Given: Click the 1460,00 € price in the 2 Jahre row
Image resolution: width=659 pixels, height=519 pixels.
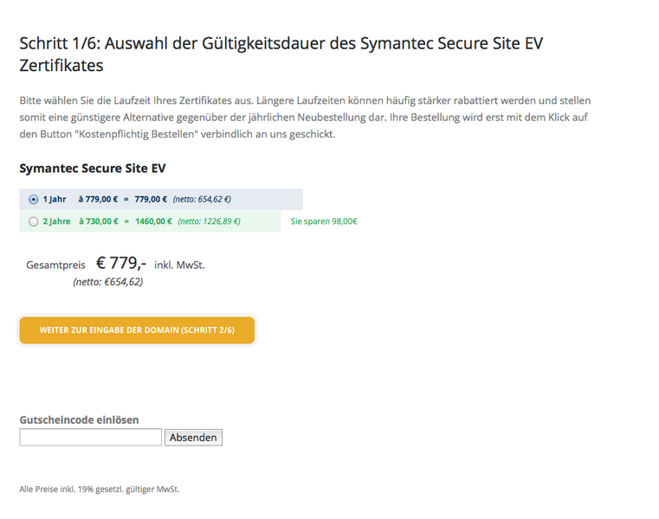Looking at the screenshot, I should click(153, 221).
